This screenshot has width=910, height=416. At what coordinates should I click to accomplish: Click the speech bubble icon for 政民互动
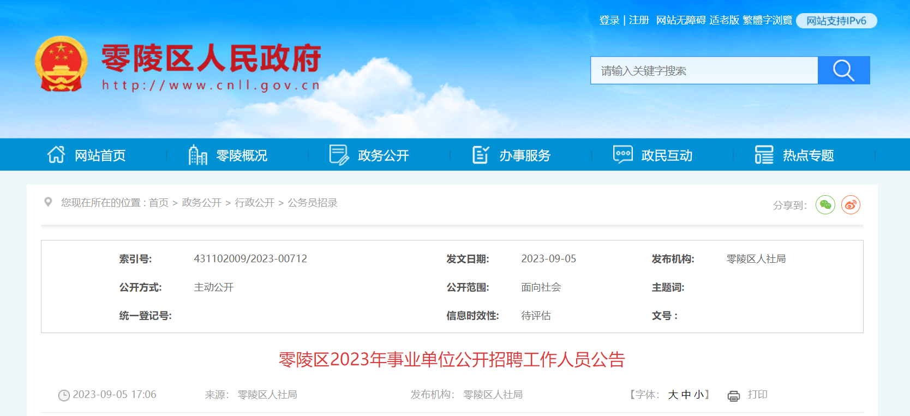pos(622,155)
